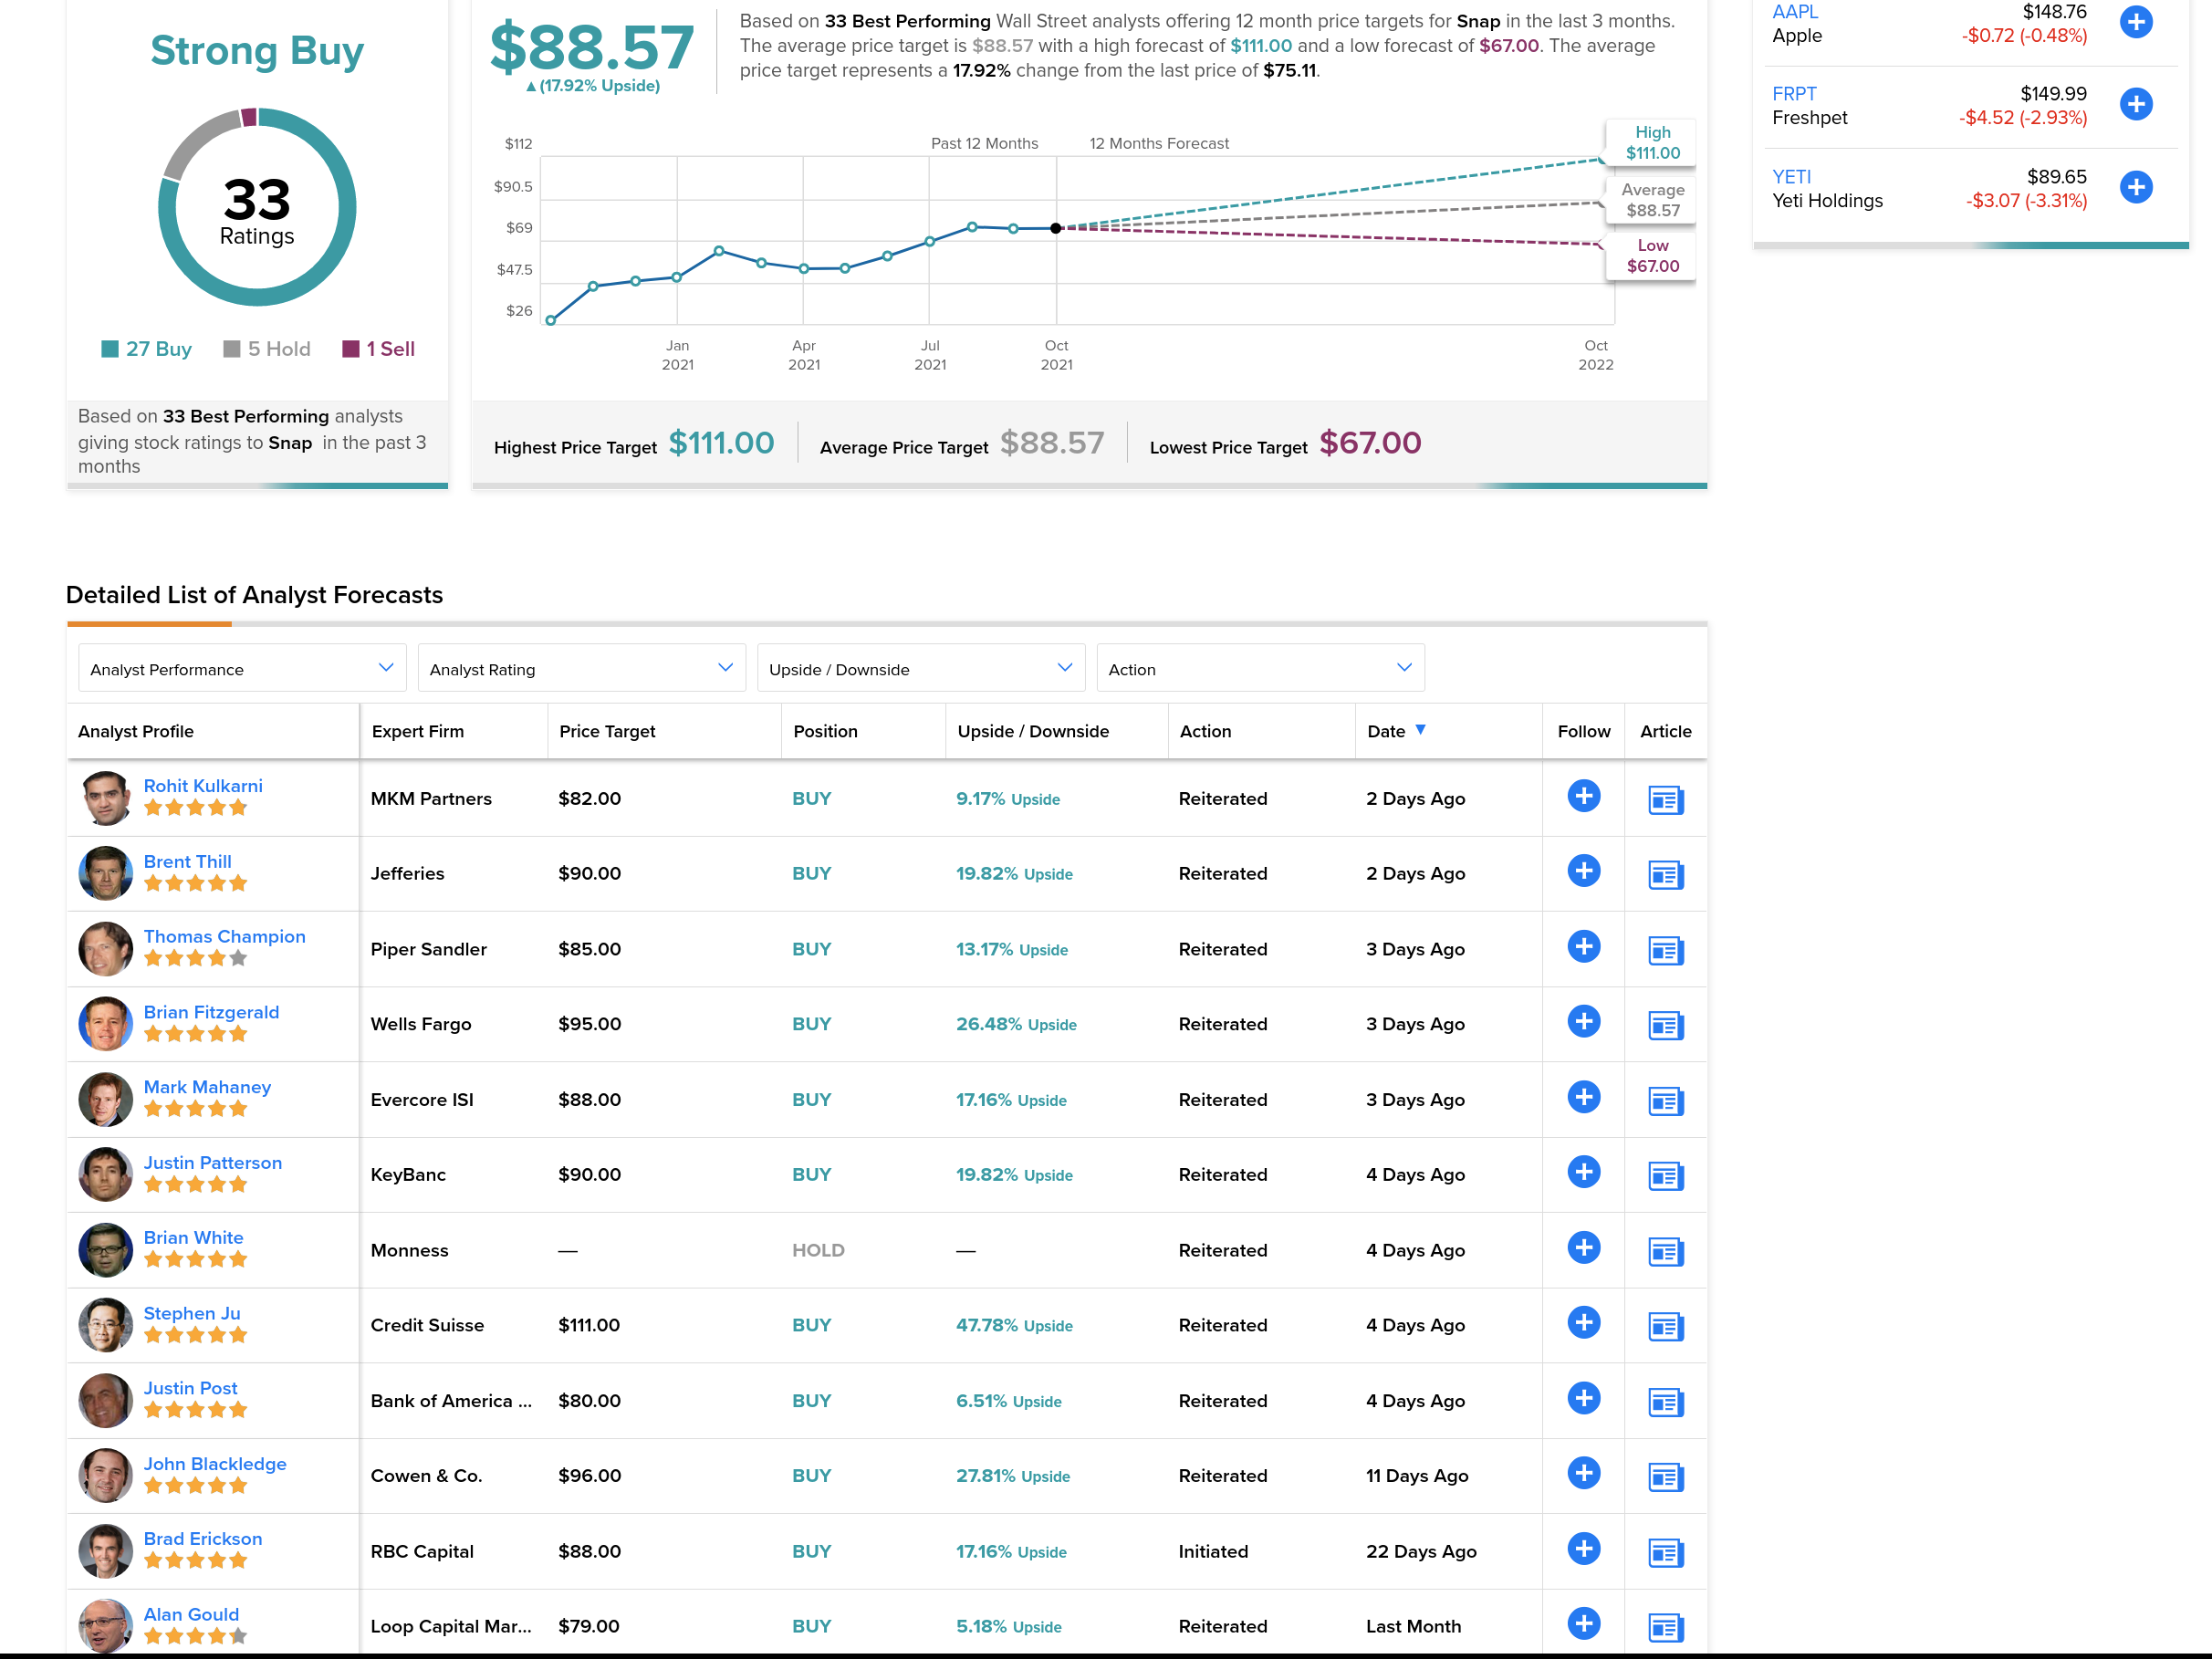
Task: Open article icon for Piper Sandler row
Action: [1666, 950]
